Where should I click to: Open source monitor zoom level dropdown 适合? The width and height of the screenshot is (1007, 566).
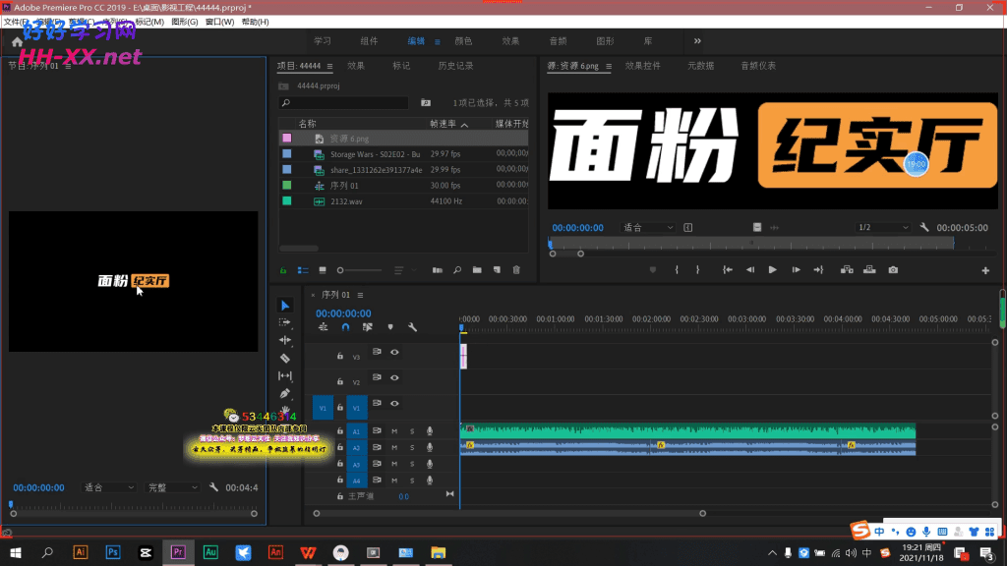coord(648,228)
